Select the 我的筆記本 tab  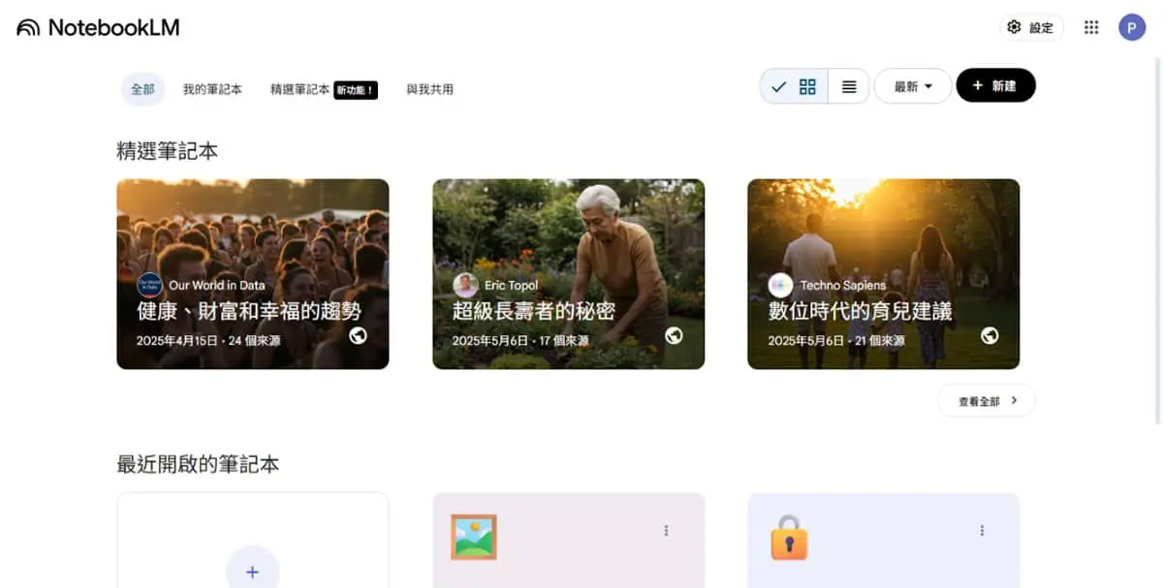[x=212, y=89]
